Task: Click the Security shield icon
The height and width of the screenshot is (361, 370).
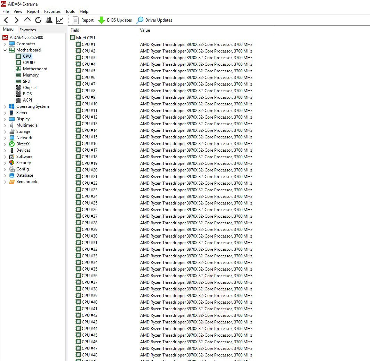Action: point(12,163)
